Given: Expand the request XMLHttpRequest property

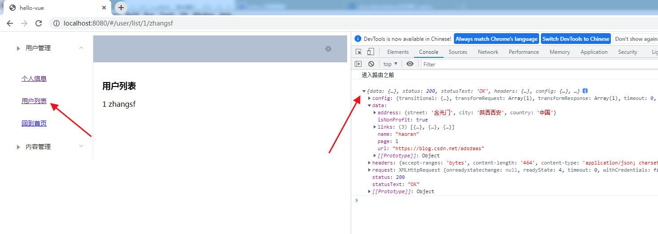Looking at the screenshot, I should click(370, 170).
